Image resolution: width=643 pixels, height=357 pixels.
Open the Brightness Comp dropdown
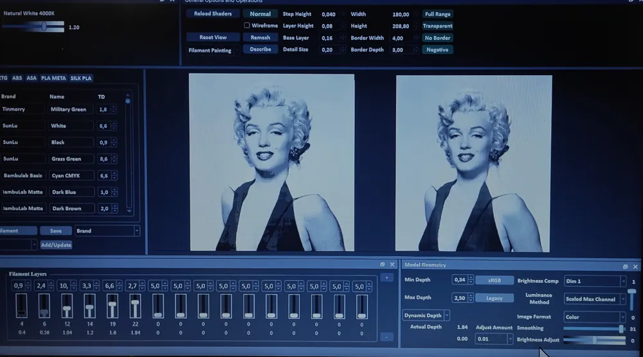click(595, 281)
